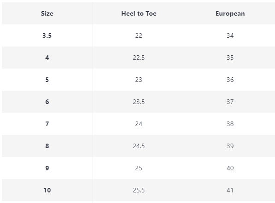Select size 8 row label
The image size is (275, 203).
tap(47, 146)
